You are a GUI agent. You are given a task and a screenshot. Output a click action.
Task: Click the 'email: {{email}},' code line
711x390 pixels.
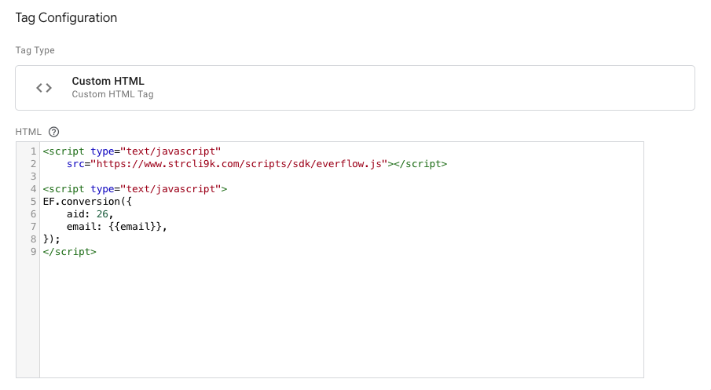click(117, 227)
